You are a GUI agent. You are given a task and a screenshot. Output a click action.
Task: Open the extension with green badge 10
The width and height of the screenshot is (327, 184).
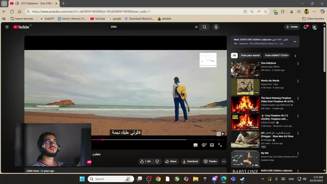click(275, 12)
